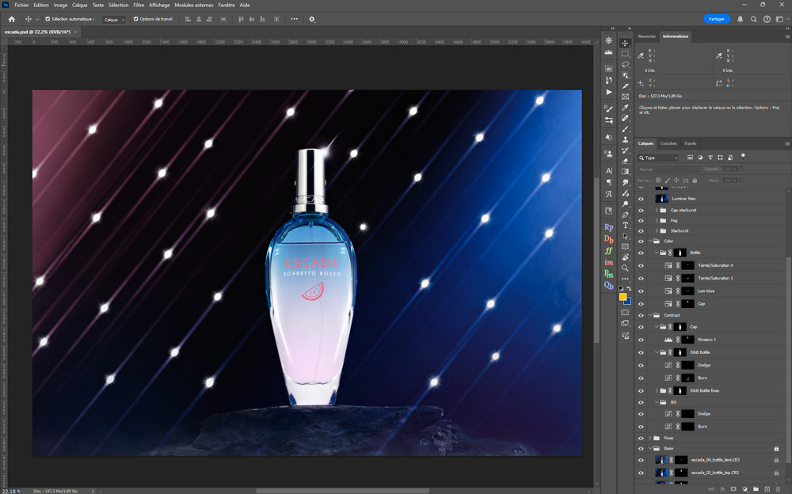Select the Move tool in the toolbar
This screenshot has height=494, width=792.
(626, 43)
